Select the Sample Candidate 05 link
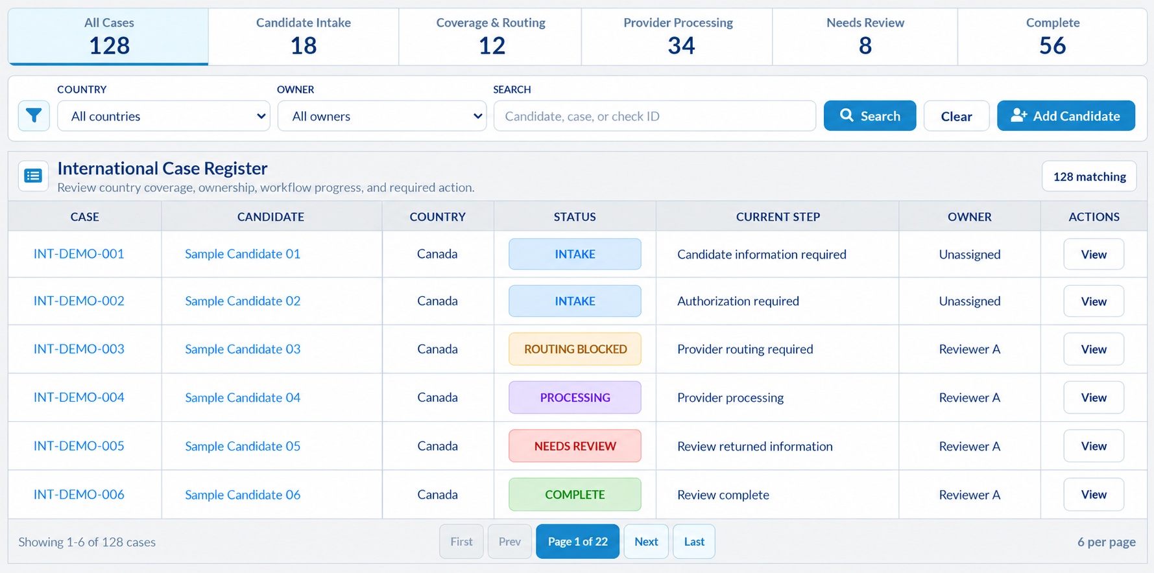 [x=243, y=446]
